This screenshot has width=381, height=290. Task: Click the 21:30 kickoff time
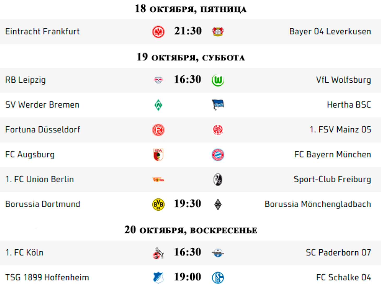(188, 31)
